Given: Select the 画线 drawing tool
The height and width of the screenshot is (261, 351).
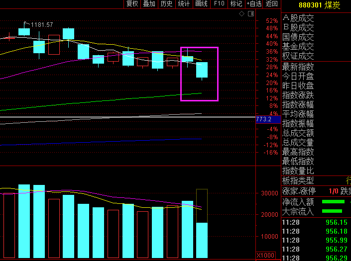Looking at the screenshot, I should [x=202, y=4].
